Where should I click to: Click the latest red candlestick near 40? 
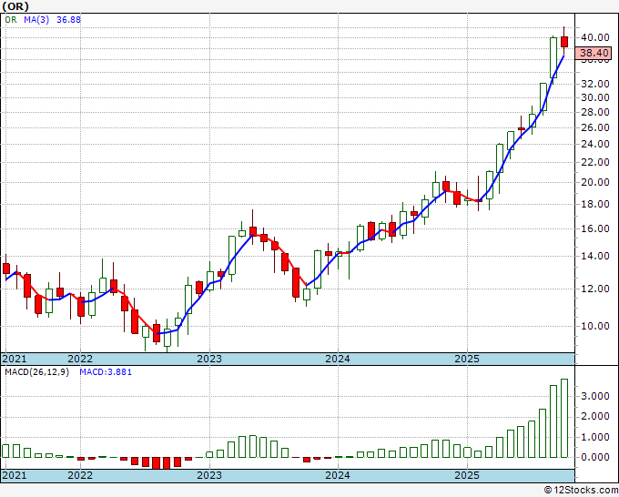tap(564, 42)
